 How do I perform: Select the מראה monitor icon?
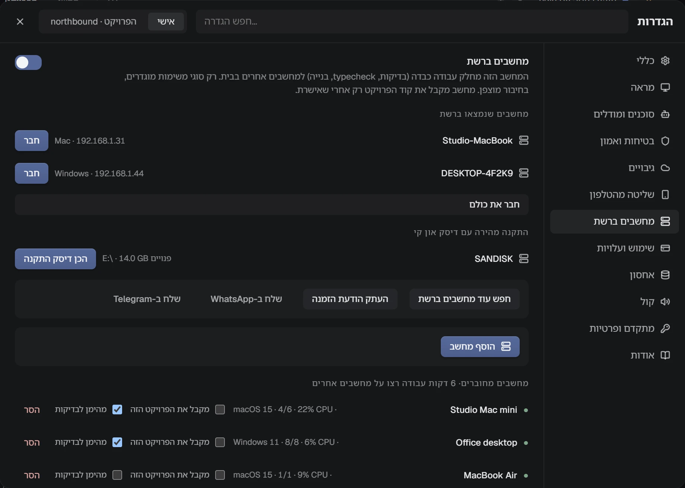point(665,87)
